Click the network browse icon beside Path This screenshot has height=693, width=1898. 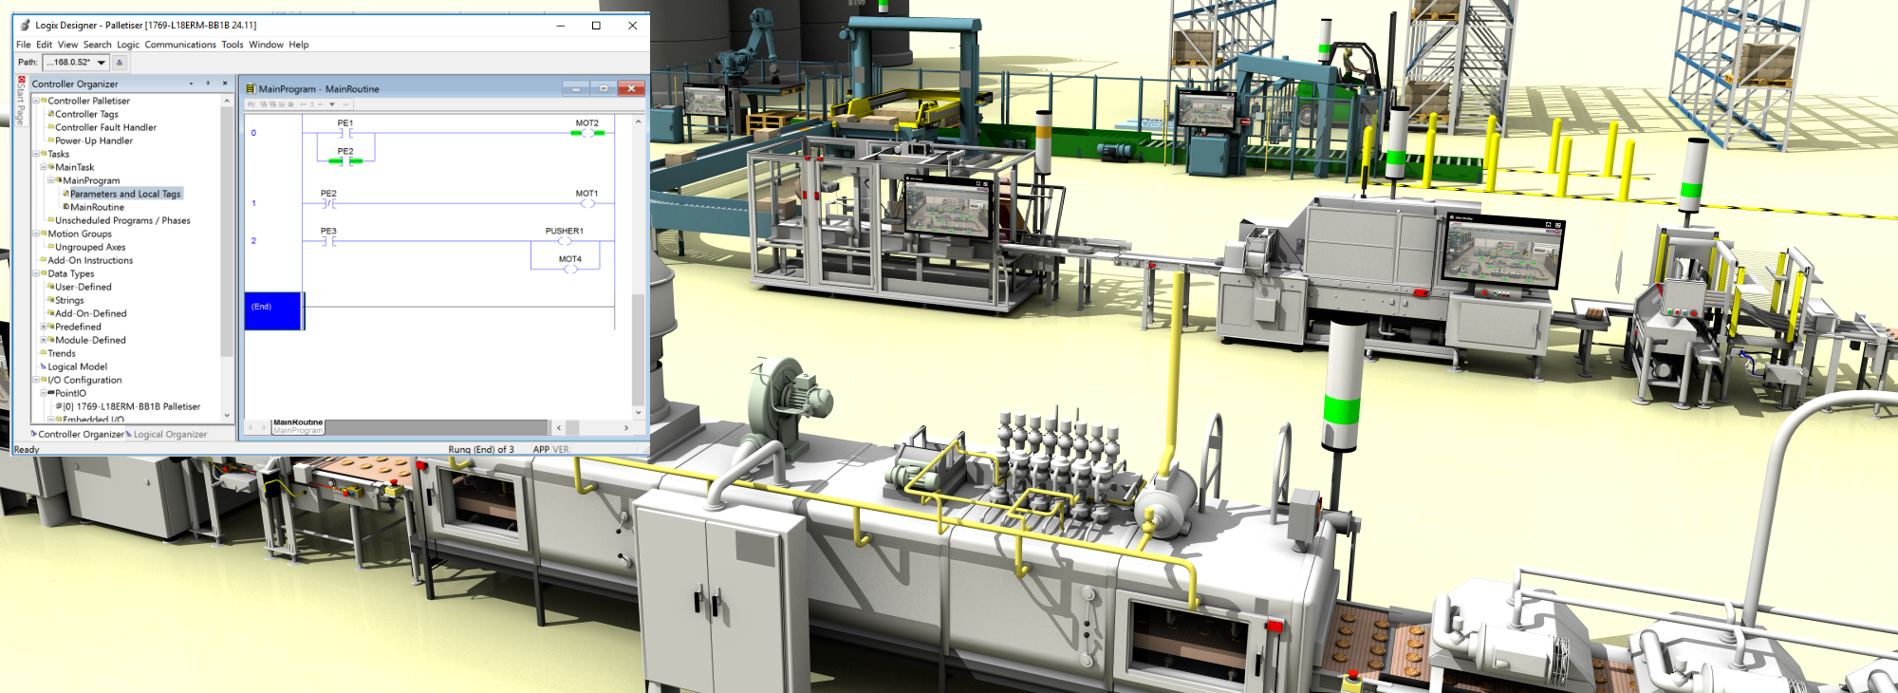pos(120,63)
